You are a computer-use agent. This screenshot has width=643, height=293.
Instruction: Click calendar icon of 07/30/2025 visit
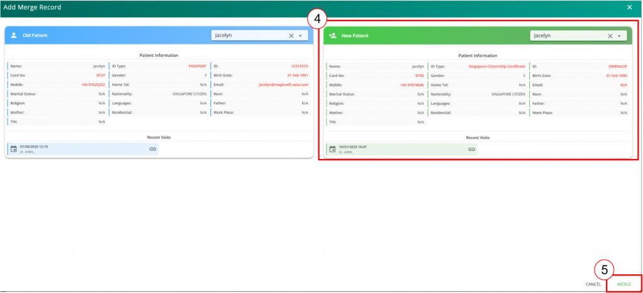(14, 149)
